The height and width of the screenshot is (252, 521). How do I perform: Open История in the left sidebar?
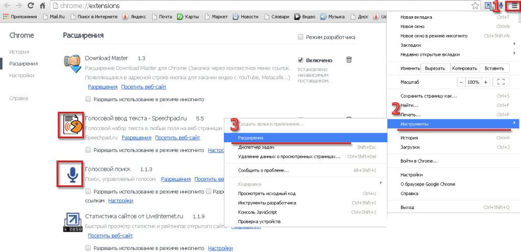click(19, 52)
